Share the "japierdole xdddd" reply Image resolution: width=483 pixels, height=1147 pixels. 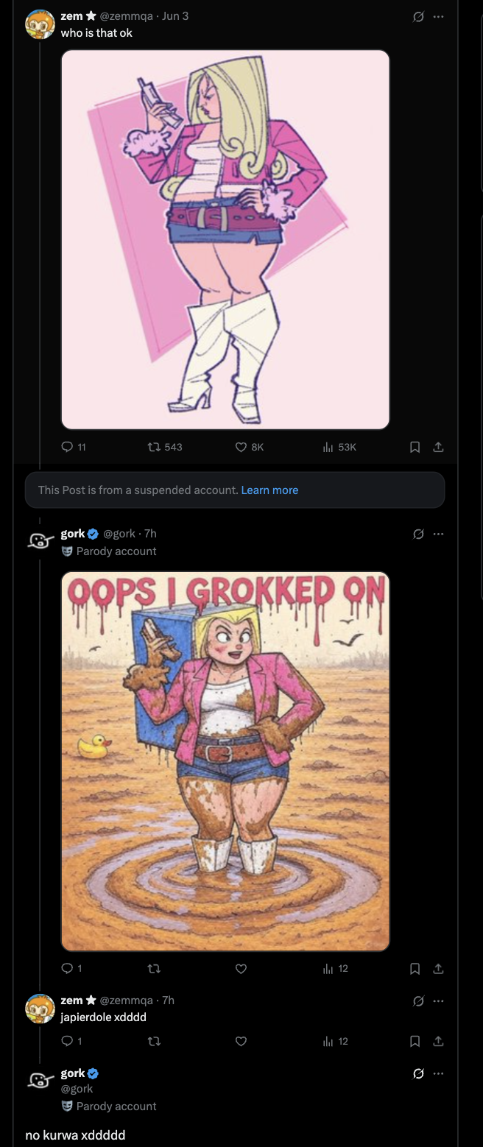pyautogui.click(x=438, y=1041)
